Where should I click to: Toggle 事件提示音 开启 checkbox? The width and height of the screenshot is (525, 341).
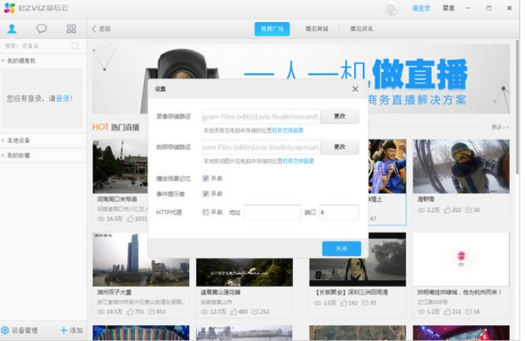(206, 193)
